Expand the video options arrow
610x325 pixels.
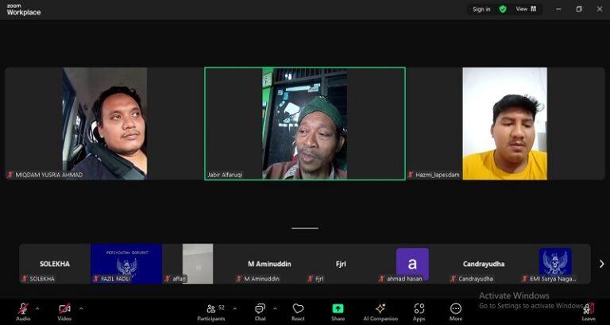[x=81, y=308]
